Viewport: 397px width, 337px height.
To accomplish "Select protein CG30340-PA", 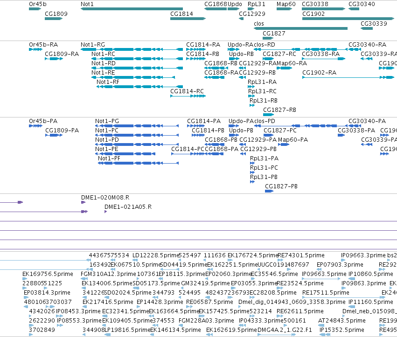I will pos(367,121).
